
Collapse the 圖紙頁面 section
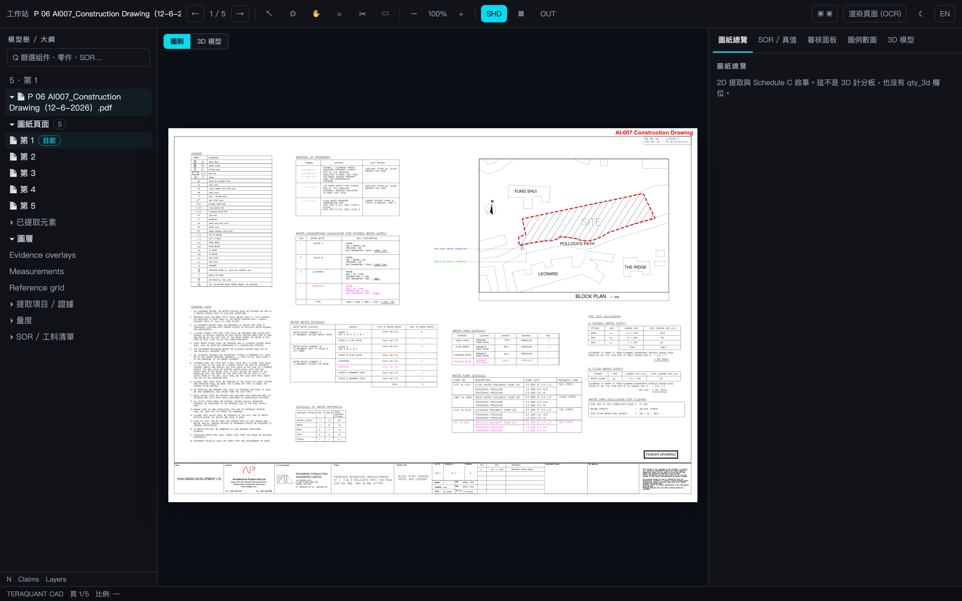coord(12,125)
